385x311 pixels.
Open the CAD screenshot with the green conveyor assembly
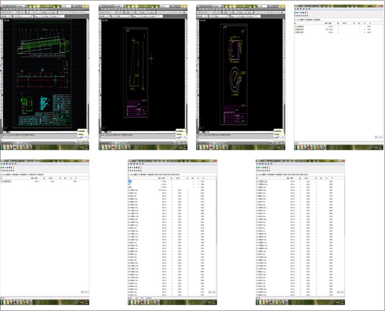point(45,77)
